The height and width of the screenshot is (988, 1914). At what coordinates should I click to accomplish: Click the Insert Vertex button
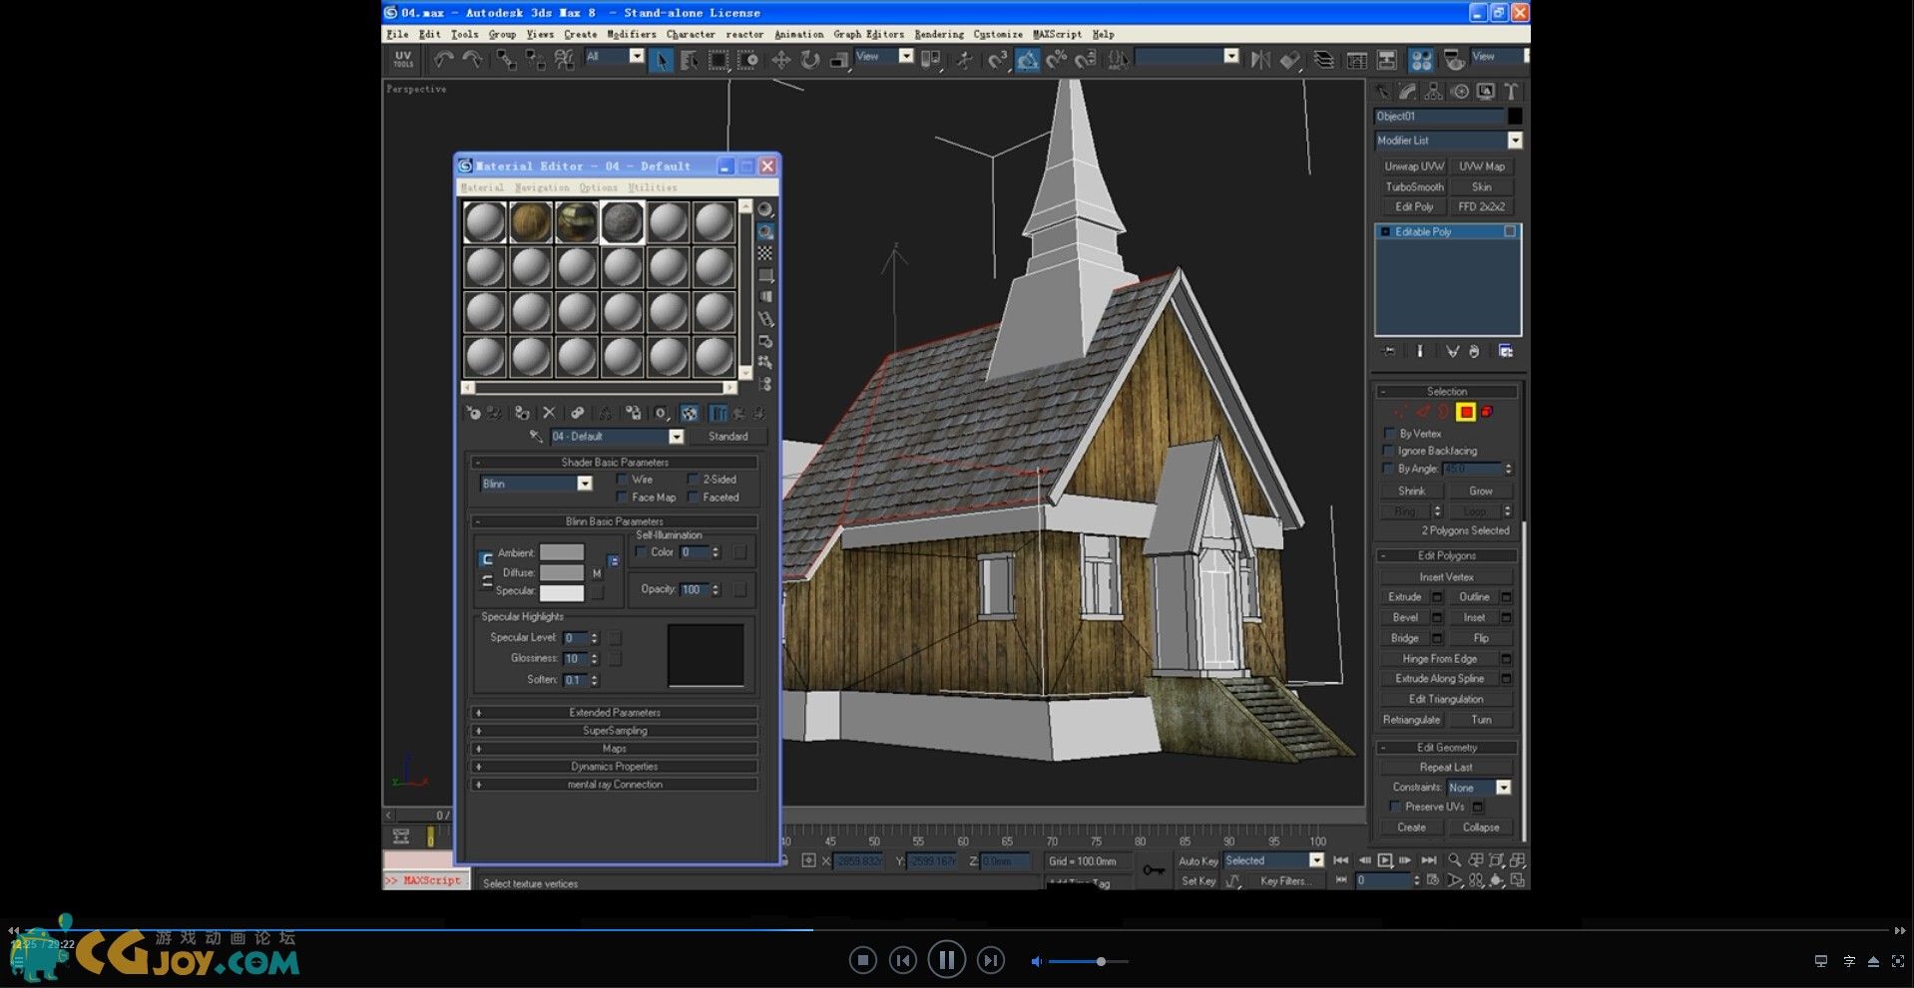click(1446, 577)
